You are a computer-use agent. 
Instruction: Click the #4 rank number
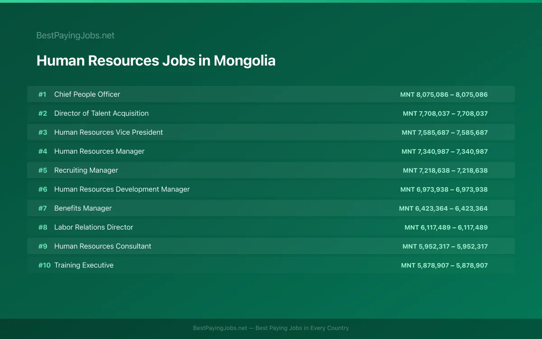(42, 151)
